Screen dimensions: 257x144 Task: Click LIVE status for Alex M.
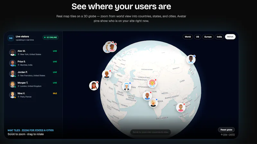55,51
